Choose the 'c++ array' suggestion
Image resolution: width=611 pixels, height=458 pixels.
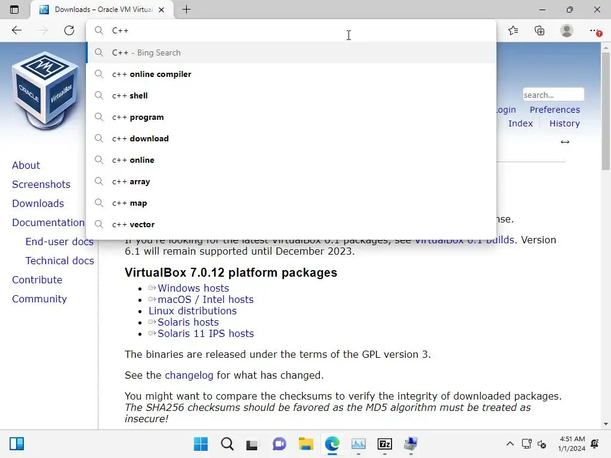pyautogui.click(x=291, y=181)
